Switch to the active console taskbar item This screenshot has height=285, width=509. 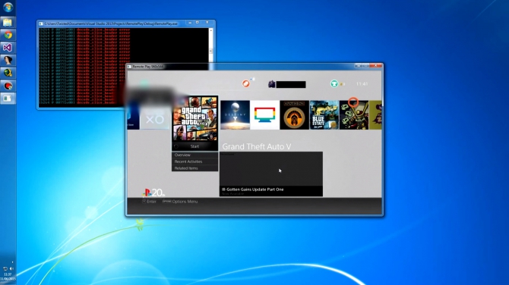[x=8, y=98]
